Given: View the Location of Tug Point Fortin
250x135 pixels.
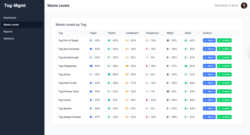Looking at the screenshot, I should [224, 83].
